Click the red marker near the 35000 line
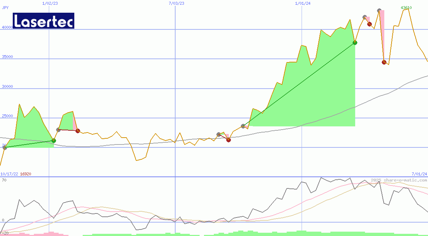Viewport: 428px width, 236px height. coord(384,62)
